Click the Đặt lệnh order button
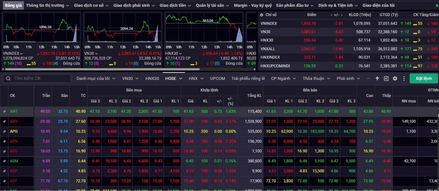The width and height of the screenshot is (439, 191). (x=424, y=79)
